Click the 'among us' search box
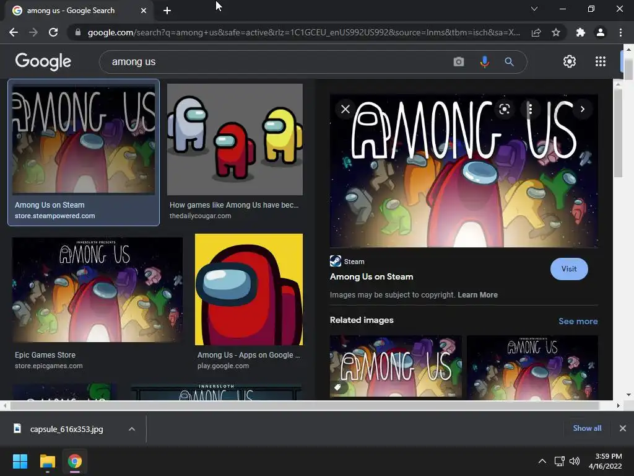This screenshot has width=634, height=476. tap(279, 62)
